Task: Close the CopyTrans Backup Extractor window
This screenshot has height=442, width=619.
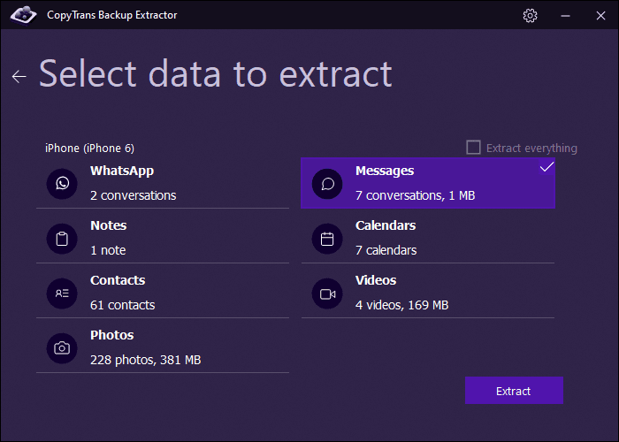Action: 600,15
